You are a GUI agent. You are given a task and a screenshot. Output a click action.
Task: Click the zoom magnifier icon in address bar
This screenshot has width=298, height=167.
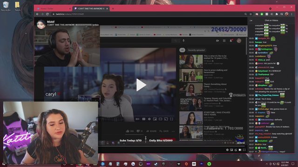point(245,14)
